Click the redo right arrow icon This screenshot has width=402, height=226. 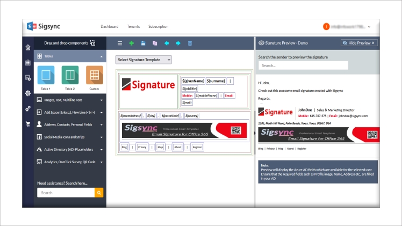[x=178, y=43]
